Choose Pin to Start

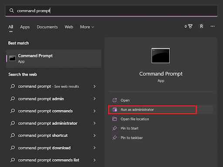pos(160,128)
